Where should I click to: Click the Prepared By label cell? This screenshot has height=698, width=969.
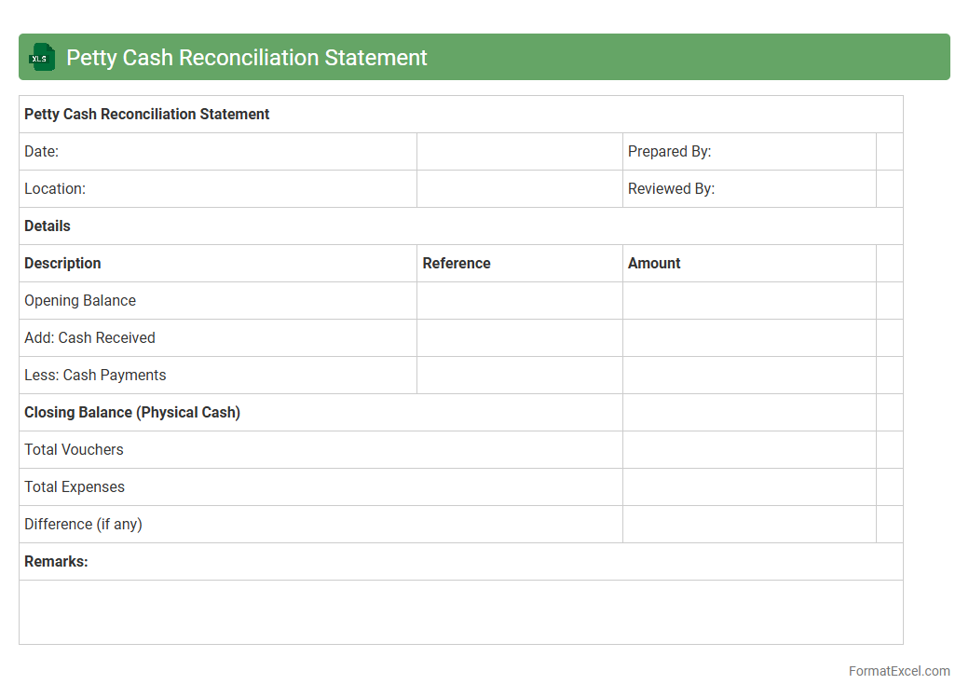748,152
